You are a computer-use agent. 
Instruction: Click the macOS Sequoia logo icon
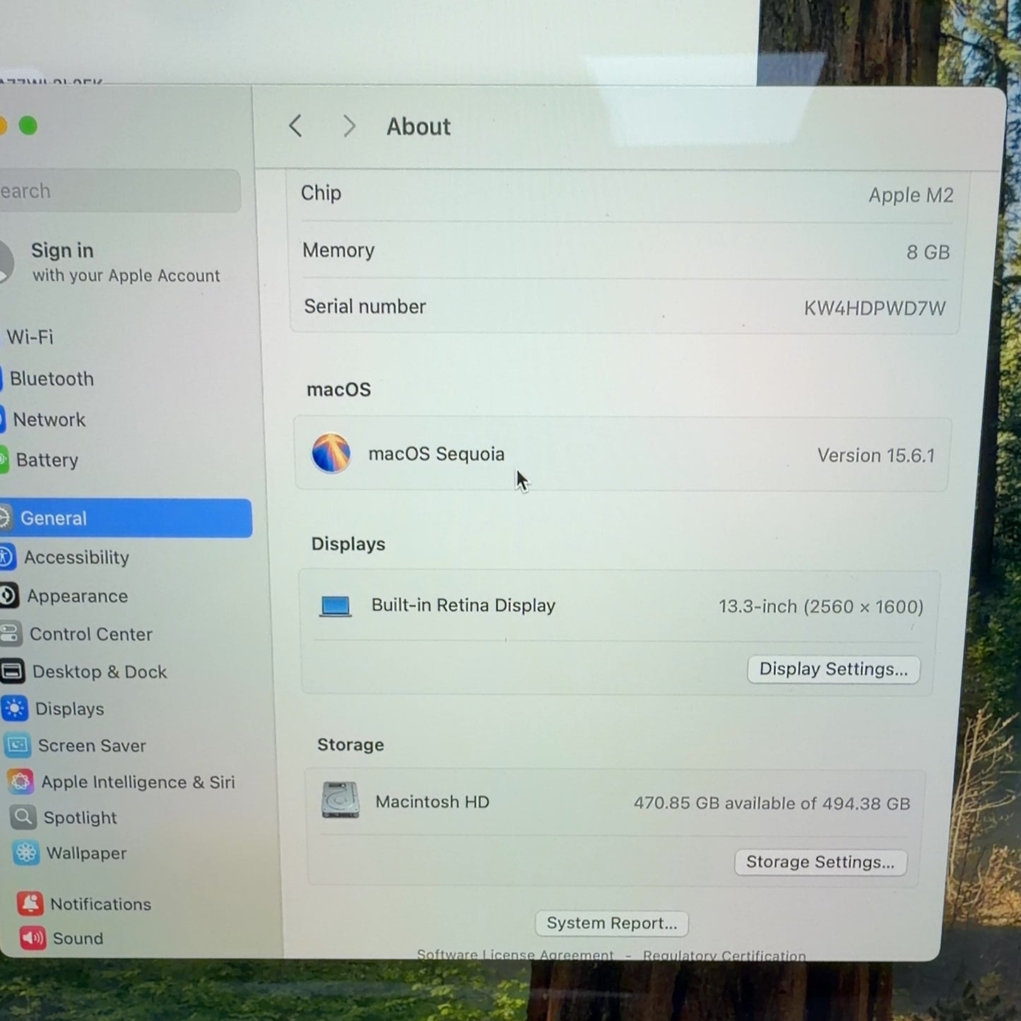pos(331,453)
